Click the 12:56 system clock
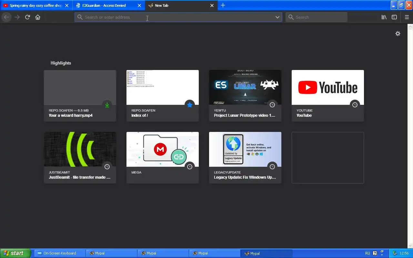Screen dimensions: 413x258 404,253
